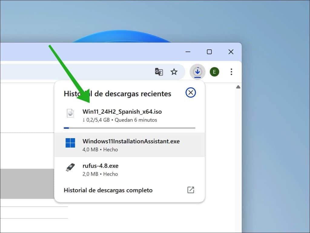
Task: Close the recent downloads popup
Action: coord(191,93)
